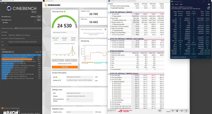This screenshot has height=114, width=212.
Task: Close HWiNFO sensors with X button
Action: coord(186,111)
